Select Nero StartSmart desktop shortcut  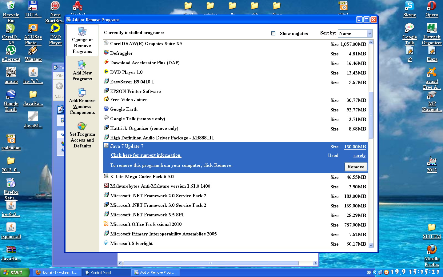click(55, 12)
